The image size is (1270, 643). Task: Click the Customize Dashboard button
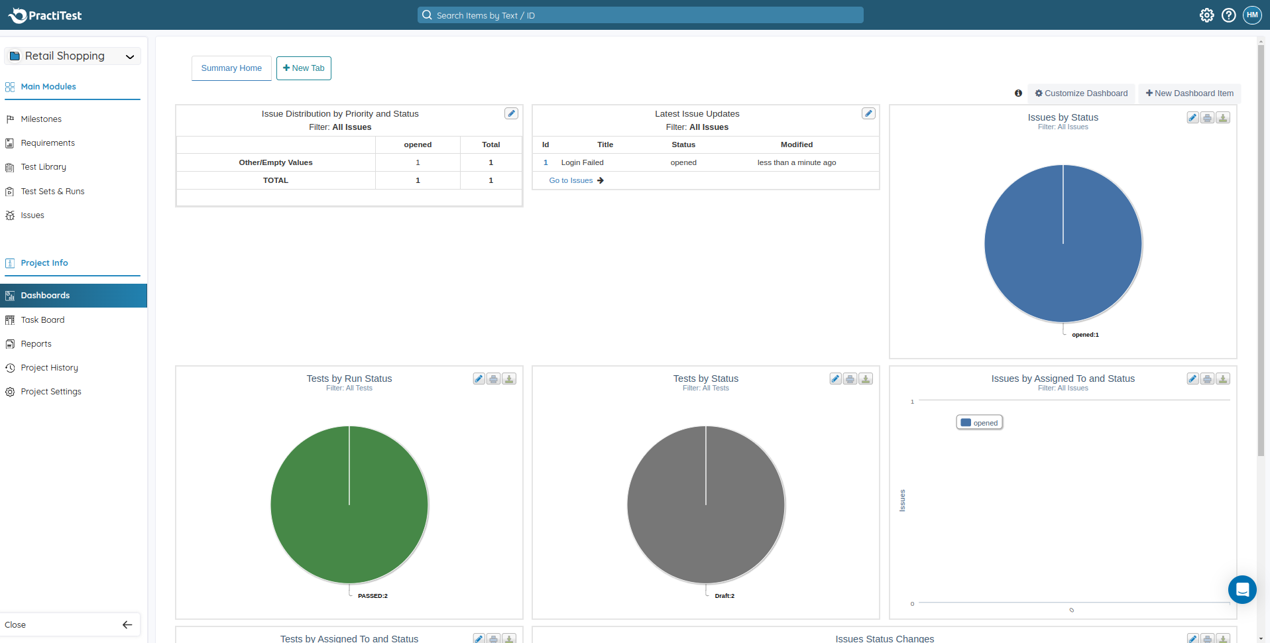tap(1081, 93)
